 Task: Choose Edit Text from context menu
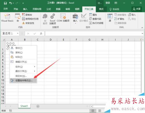23,62
